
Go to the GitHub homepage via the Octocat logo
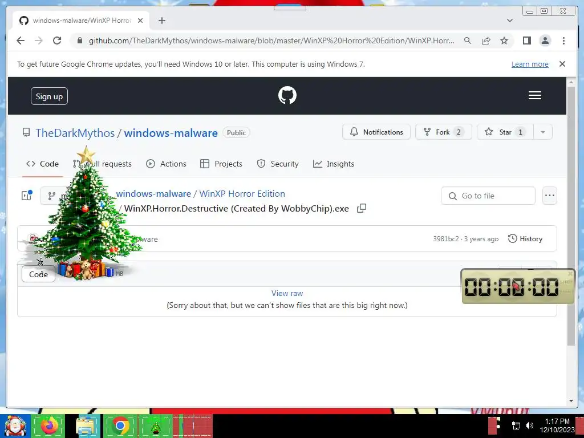click(x=287, y=95)
